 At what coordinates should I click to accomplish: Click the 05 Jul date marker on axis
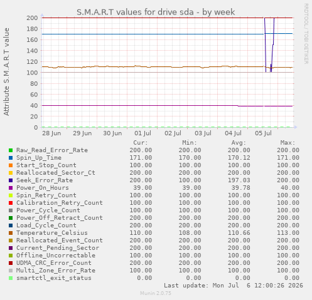(x=263, y=133)
